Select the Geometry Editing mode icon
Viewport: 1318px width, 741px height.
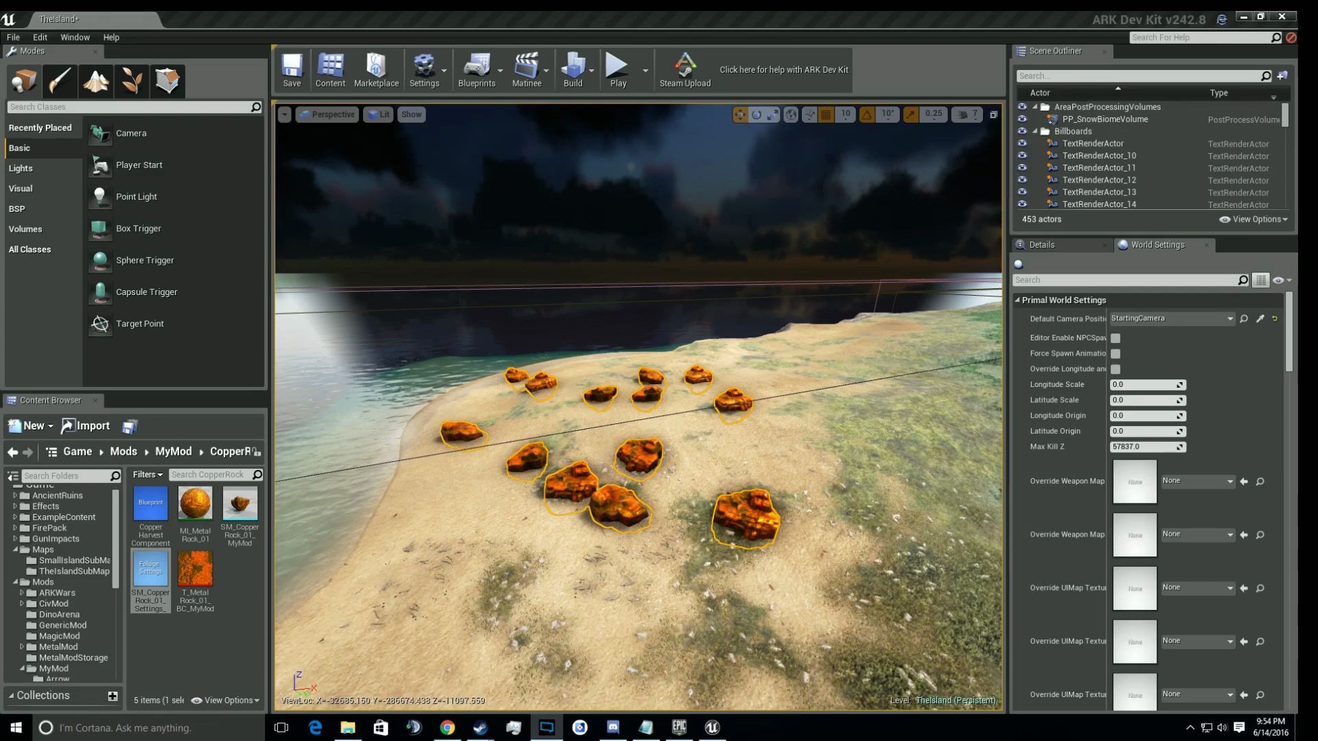[167, 81]
